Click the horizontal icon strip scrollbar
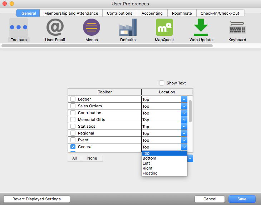261x205 pixels. pyautogui.click(x=107, y=46)
